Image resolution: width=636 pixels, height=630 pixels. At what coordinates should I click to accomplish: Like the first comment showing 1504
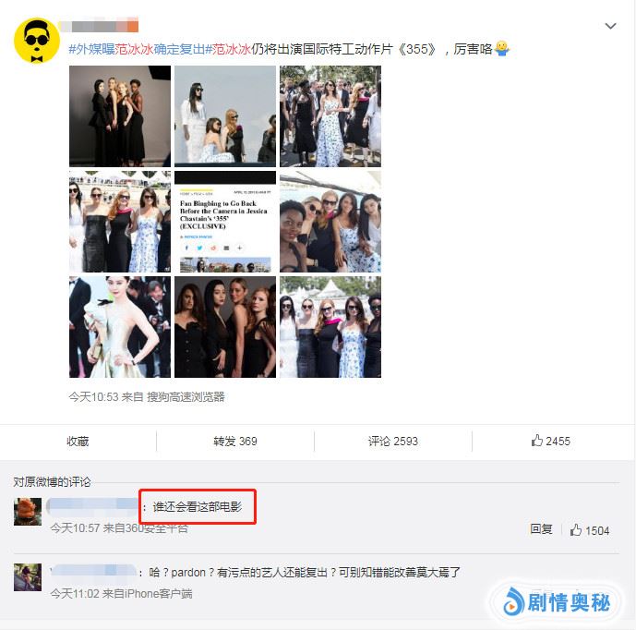(589, 530)
